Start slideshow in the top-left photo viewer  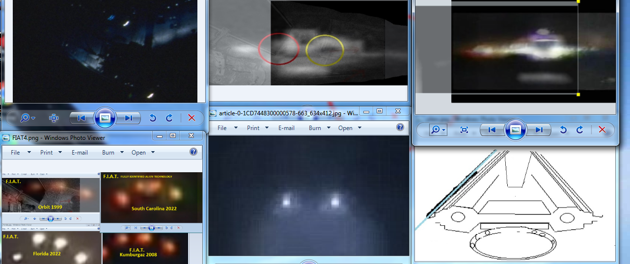pyautogui.click(x=105, y=118)
